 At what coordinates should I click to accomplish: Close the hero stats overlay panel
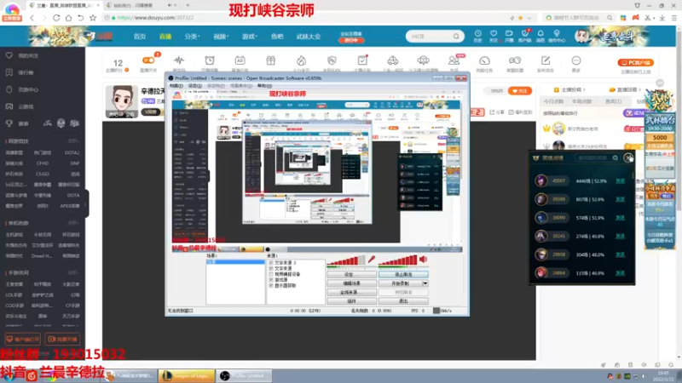click(628, 158)
